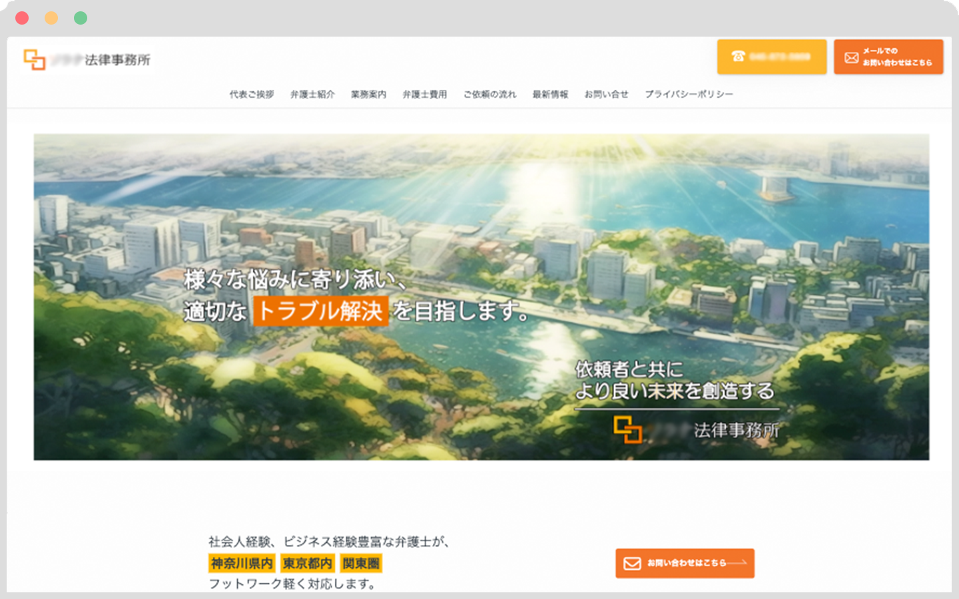Click the orange squares logo icon in header
Image resolution: width=959 pixels, height=599 pixels.
tap(34, 59)
